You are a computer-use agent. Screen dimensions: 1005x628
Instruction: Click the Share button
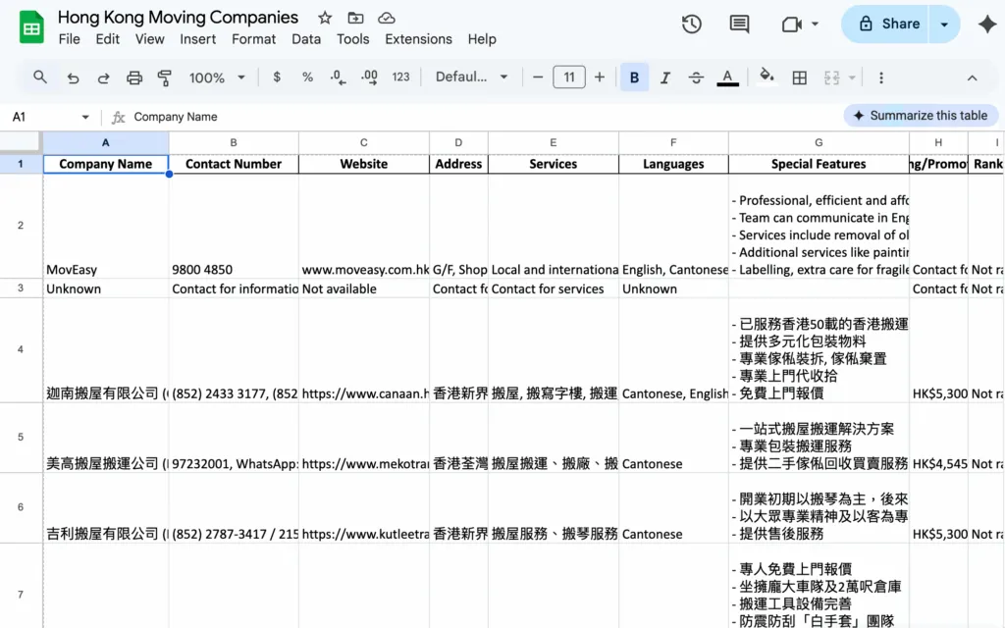click(x=888, y=25)
